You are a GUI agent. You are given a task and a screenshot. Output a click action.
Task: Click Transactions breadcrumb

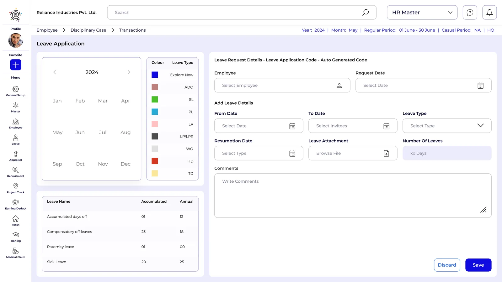click(x=132, y=30)
